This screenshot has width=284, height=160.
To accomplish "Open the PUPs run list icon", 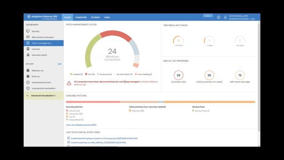I will click(x=28, y=76).
